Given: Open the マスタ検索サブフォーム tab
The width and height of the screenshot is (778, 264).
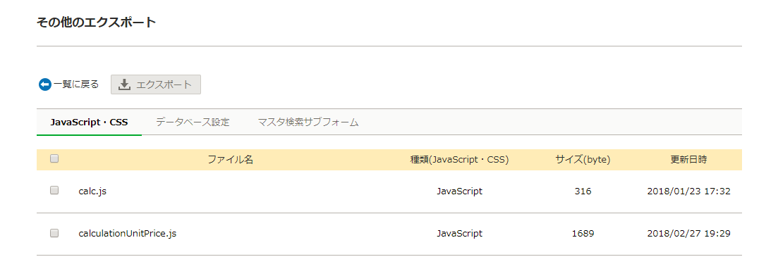Looking at the screenshot, I should [308, 122].
